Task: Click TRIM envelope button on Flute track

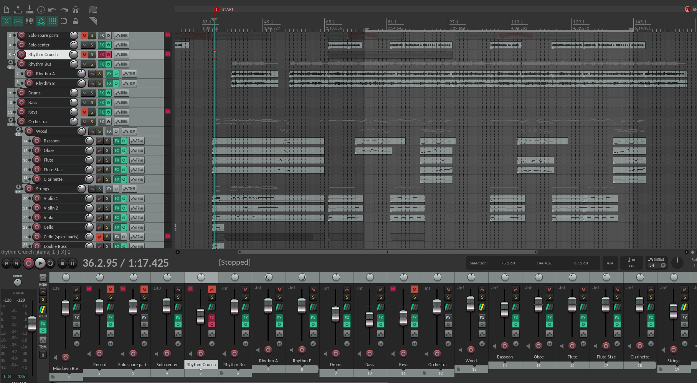Action: 137,160
